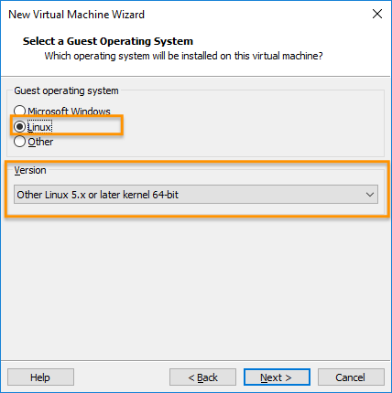Click the Help button
392x393 pixels.
[x=40, y=377]
